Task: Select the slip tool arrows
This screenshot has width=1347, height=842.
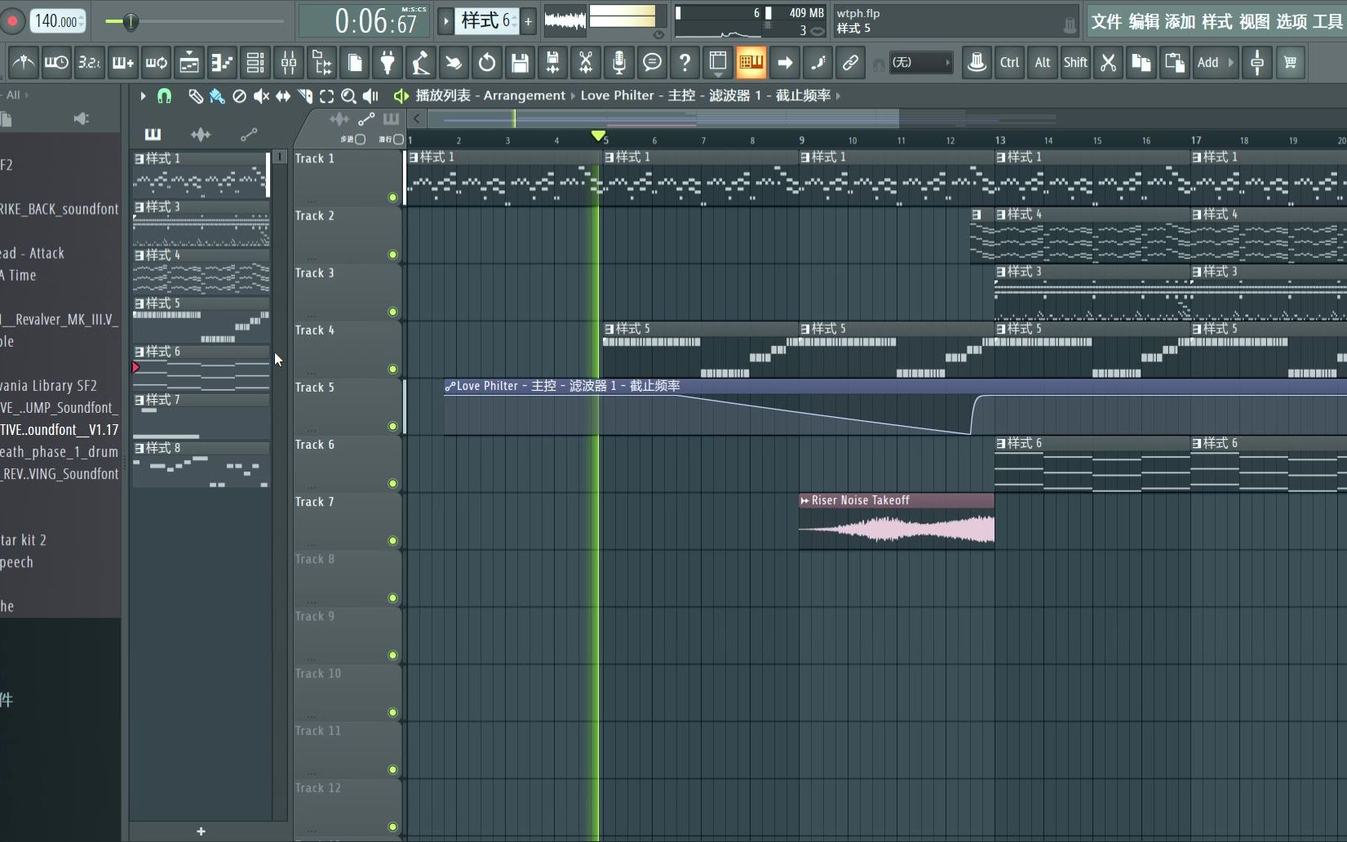Action: pyautogui.click(x=283, y=96)
